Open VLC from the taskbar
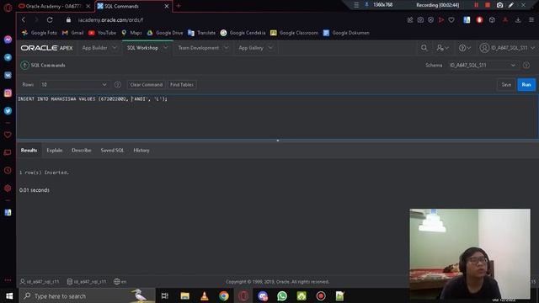The width and height of the screenshot is (539, 303). pos(204,295)
